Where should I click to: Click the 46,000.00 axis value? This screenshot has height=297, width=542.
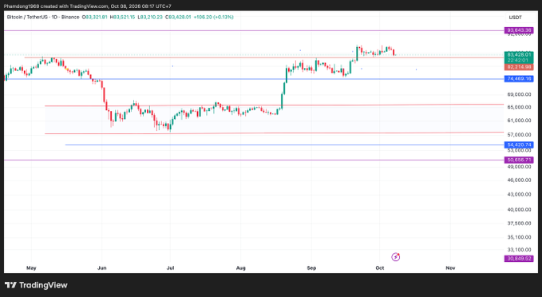(519, 180)
